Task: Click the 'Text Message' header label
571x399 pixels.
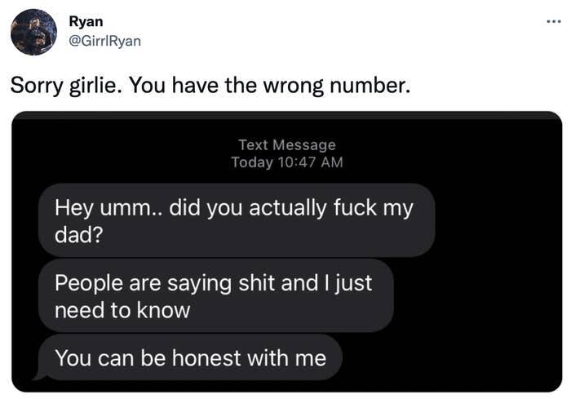Action: click(286, 144)
